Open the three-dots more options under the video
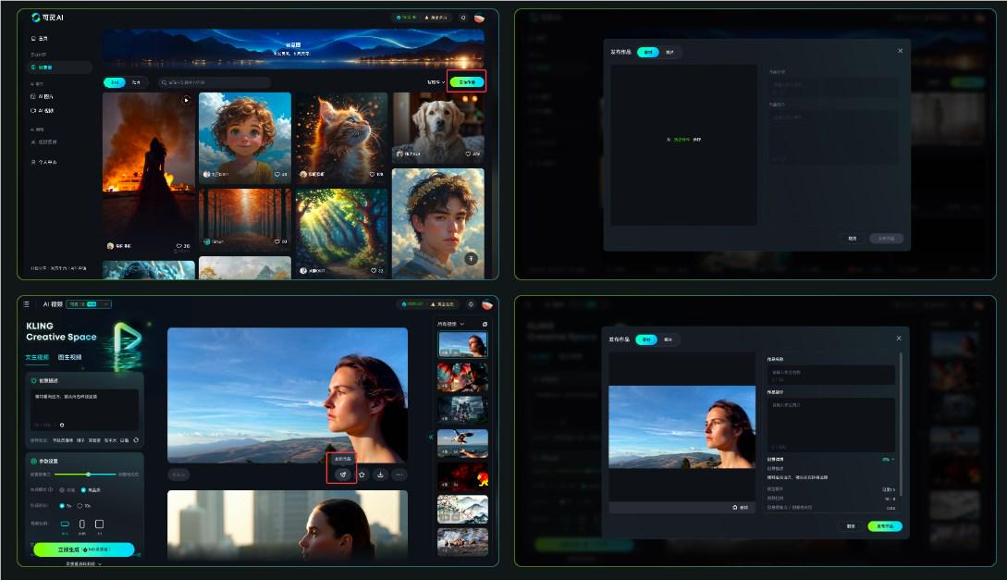 coord(399,475)
